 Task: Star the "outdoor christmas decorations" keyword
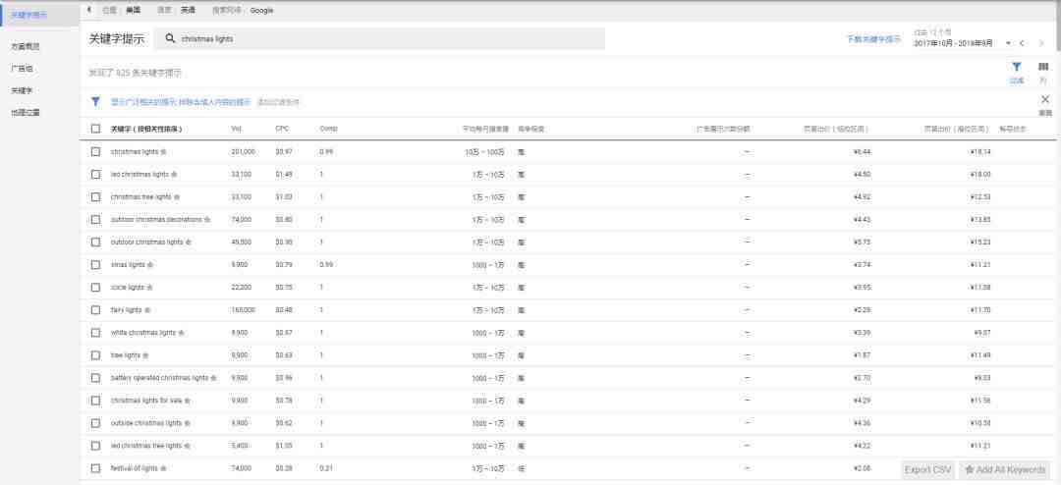pos(207,220)
